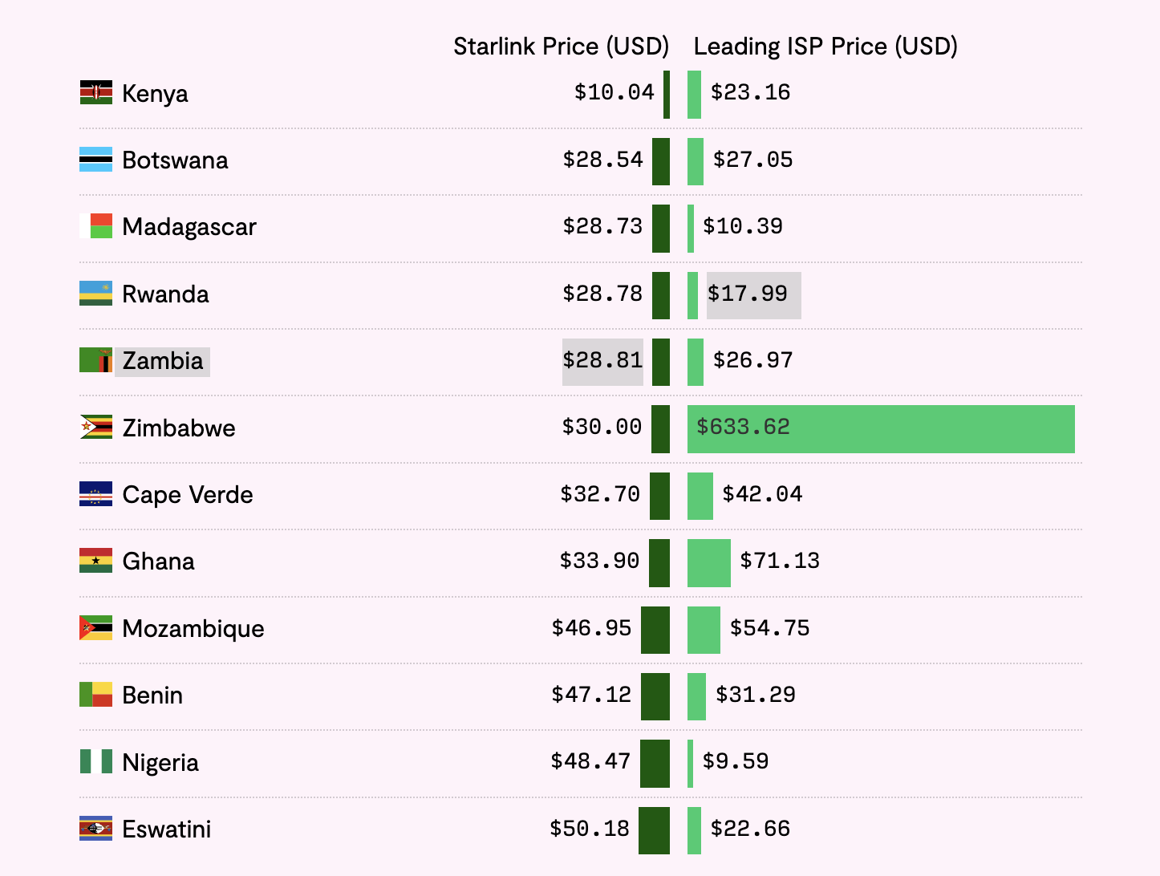Click the highlighted $17.99 Rwanda ISP price
This screenshot has width=1160, height=876.
[x=752, y=294]
